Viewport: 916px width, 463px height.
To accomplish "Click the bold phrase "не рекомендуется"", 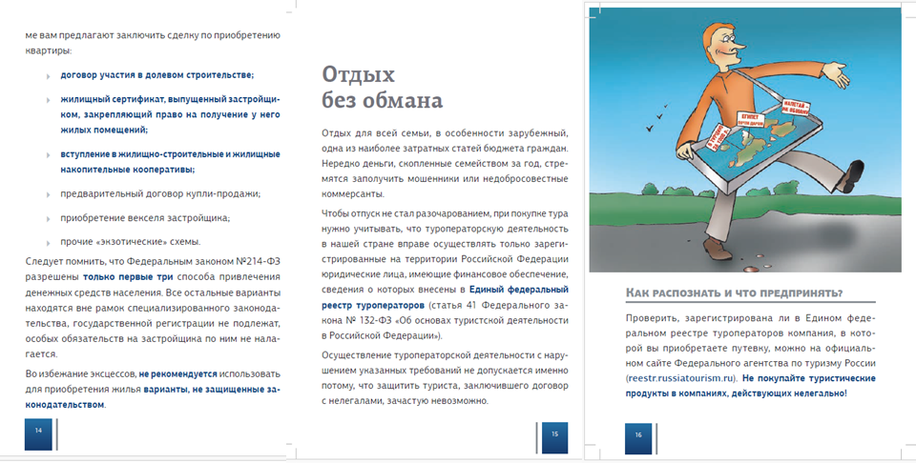I will (177, 373).
